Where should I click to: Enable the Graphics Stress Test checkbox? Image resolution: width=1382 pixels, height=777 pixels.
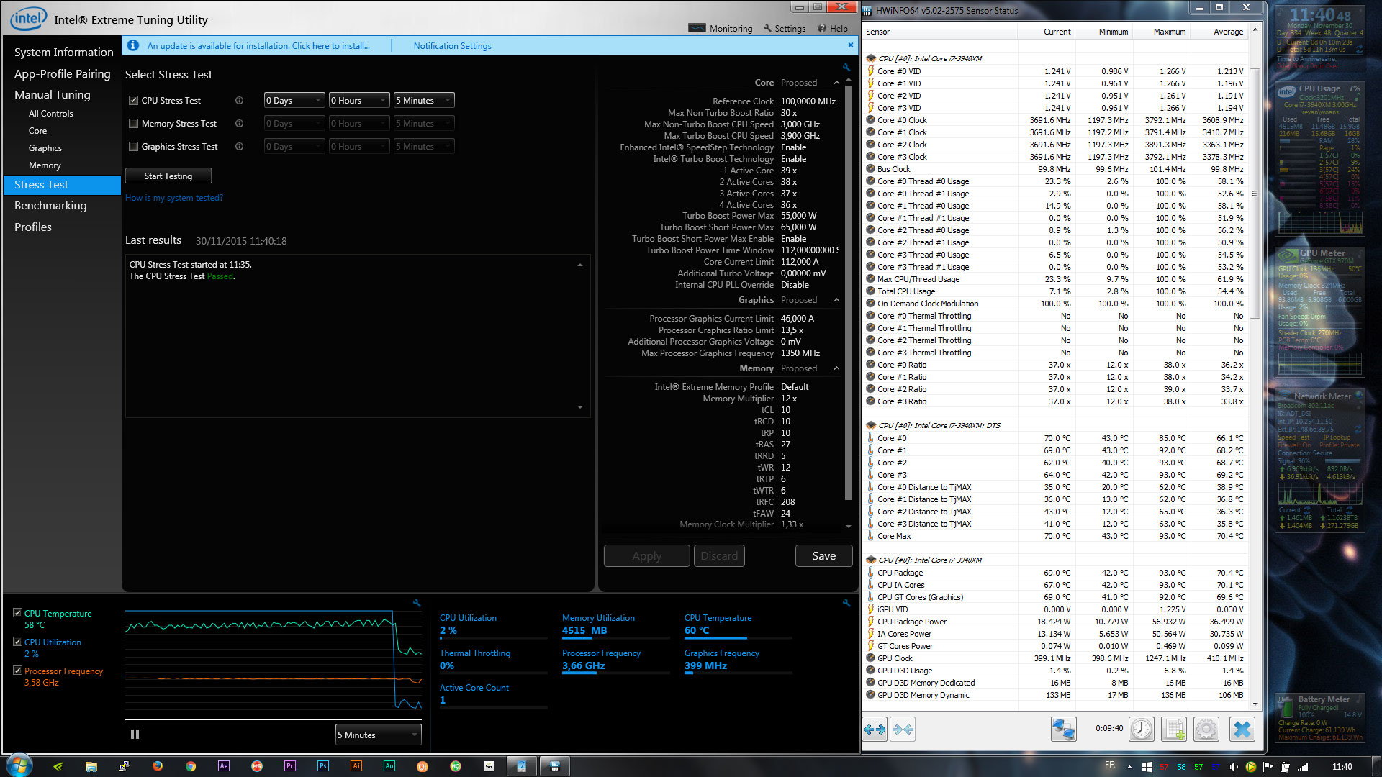click(x=133, y=147)
